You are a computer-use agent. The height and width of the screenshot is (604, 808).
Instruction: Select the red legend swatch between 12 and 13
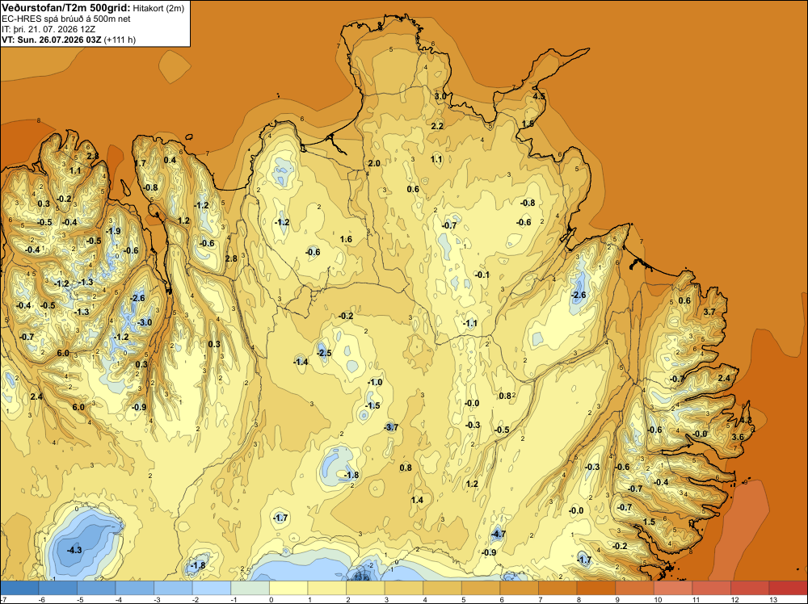(750, 588)
